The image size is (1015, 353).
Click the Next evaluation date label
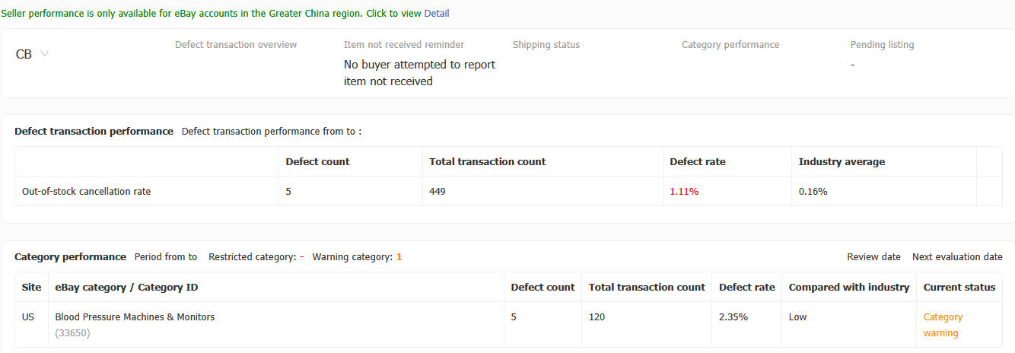pyautogui.click(x=957, y=257)
